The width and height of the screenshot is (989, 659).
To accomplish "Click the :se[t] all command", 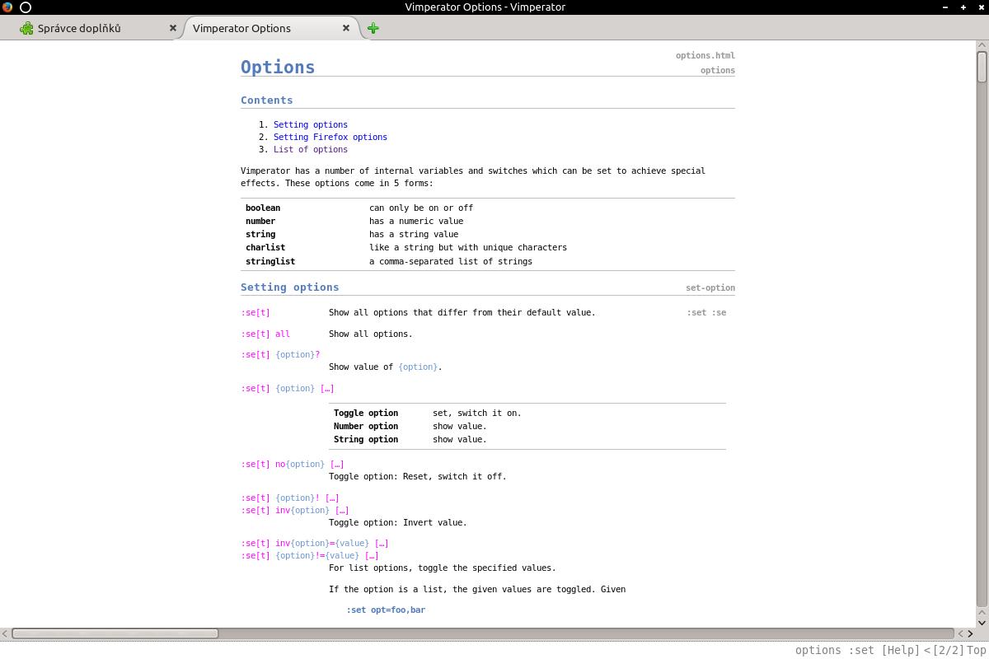I will [265, 334].
